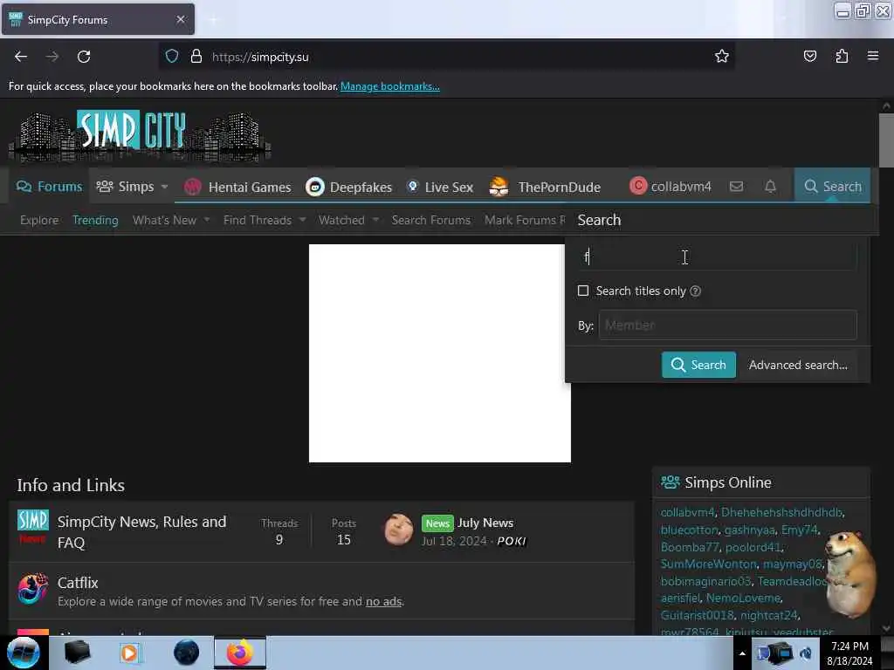The image size is (894, 670).
Task: Open the new tab plus button
Action: [213, 20]
